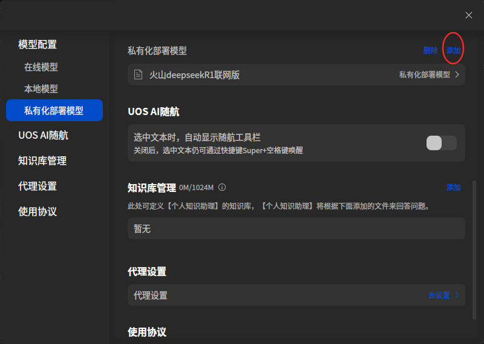Viewport: 484px width, 344px height.
Task: Click 添加 beside 私有化部署模型 header
Action: coord(453,50)
